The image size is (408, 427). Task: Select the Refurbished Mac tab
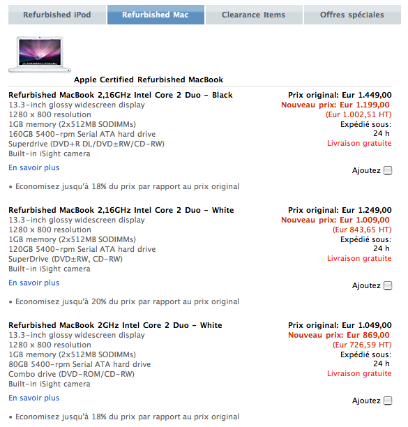click(156, 15)
